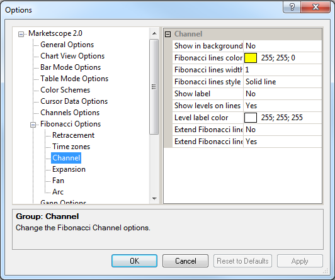
Task: Click the help question mark icon
Action: click(x=292, y=7)
